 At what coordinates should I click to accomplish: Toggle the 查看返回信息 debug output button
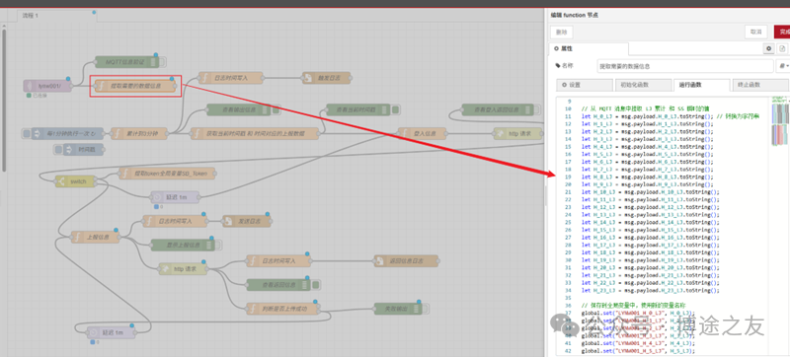coord(315,285)
